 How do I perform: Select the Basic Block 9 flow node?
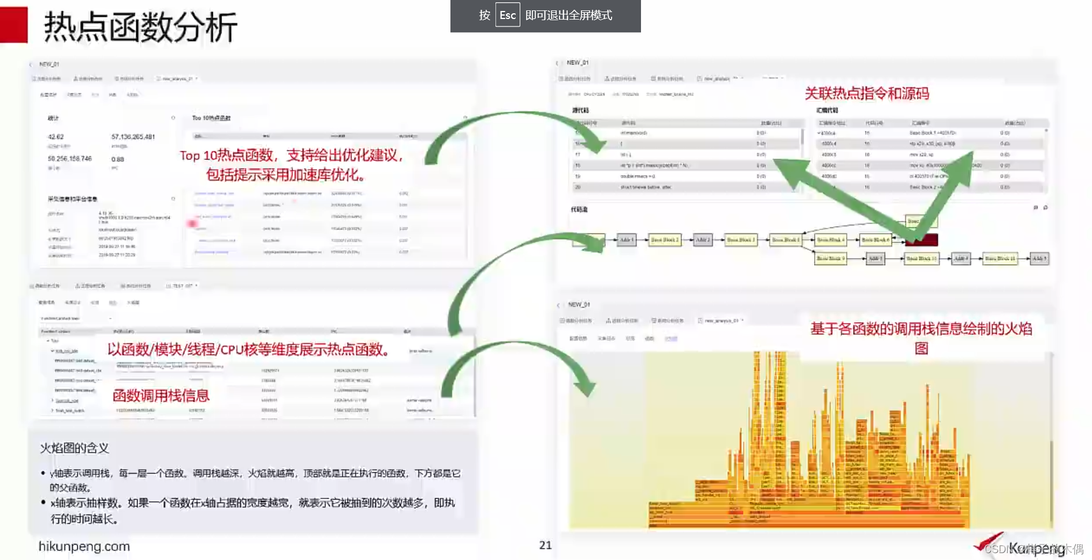[830, 259]
